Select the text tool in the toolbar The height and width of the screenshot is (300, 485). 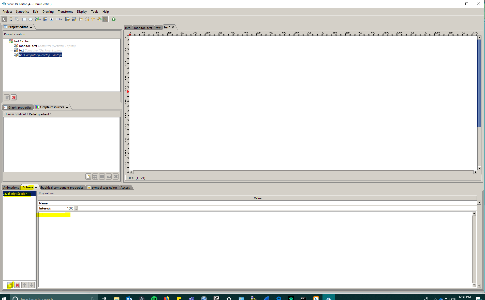(51, 19)
